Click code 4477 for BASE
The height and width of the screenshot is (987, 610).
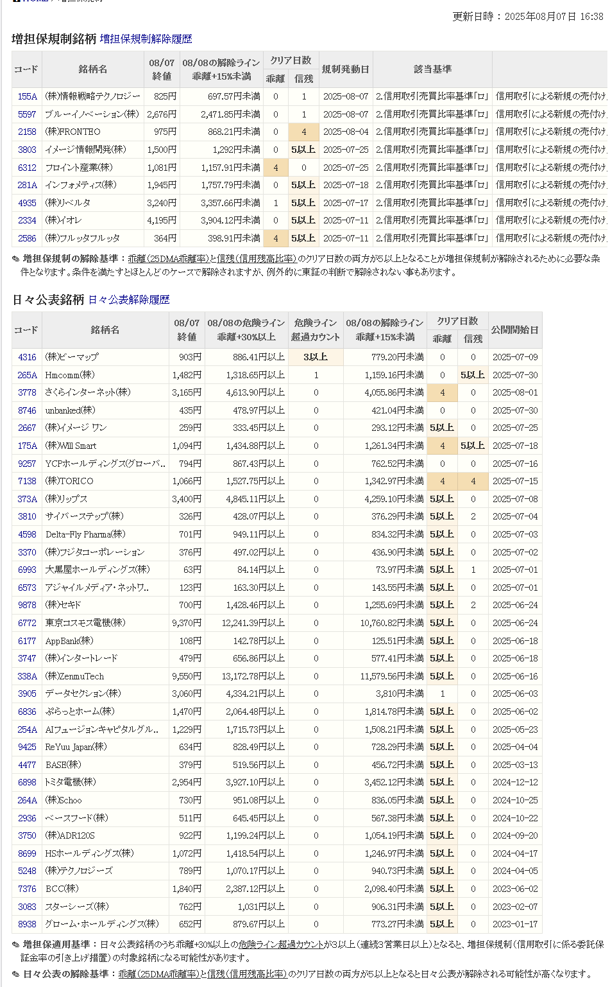27,765
